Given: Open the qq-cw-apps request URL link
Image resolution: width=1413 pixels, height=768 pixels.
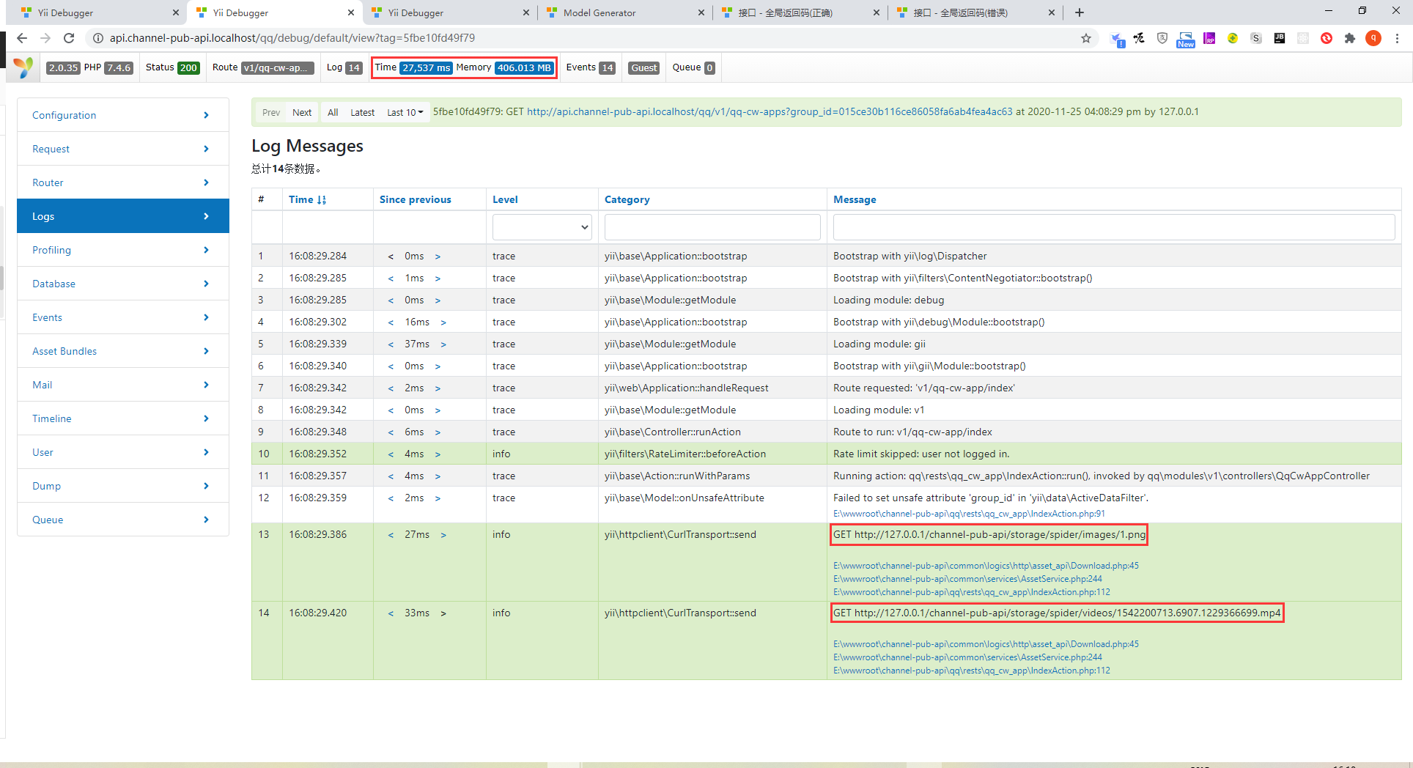Looking at the screenshot, I should 769,111.
